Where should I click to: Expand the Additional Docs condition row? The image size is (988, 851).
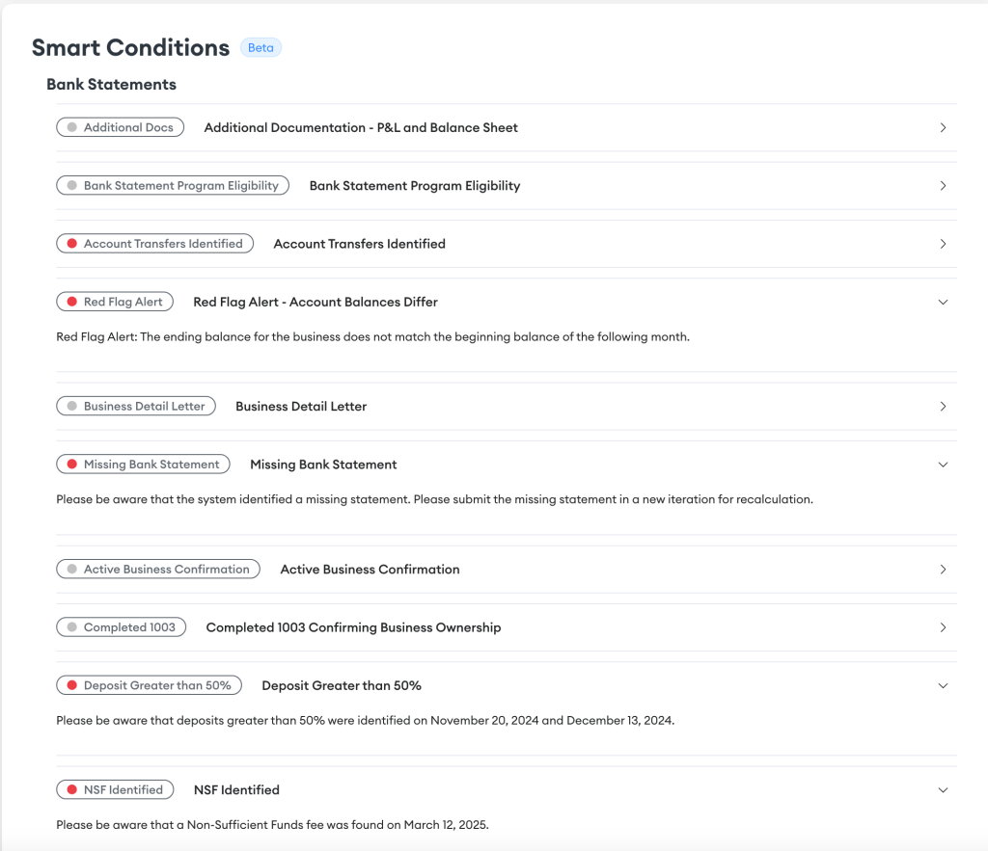coord(944,126)
